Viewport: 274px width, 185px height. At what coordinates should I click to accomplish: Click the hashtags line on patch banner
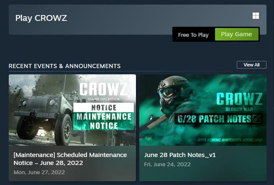pyautogui.click(x=230, y=140)
